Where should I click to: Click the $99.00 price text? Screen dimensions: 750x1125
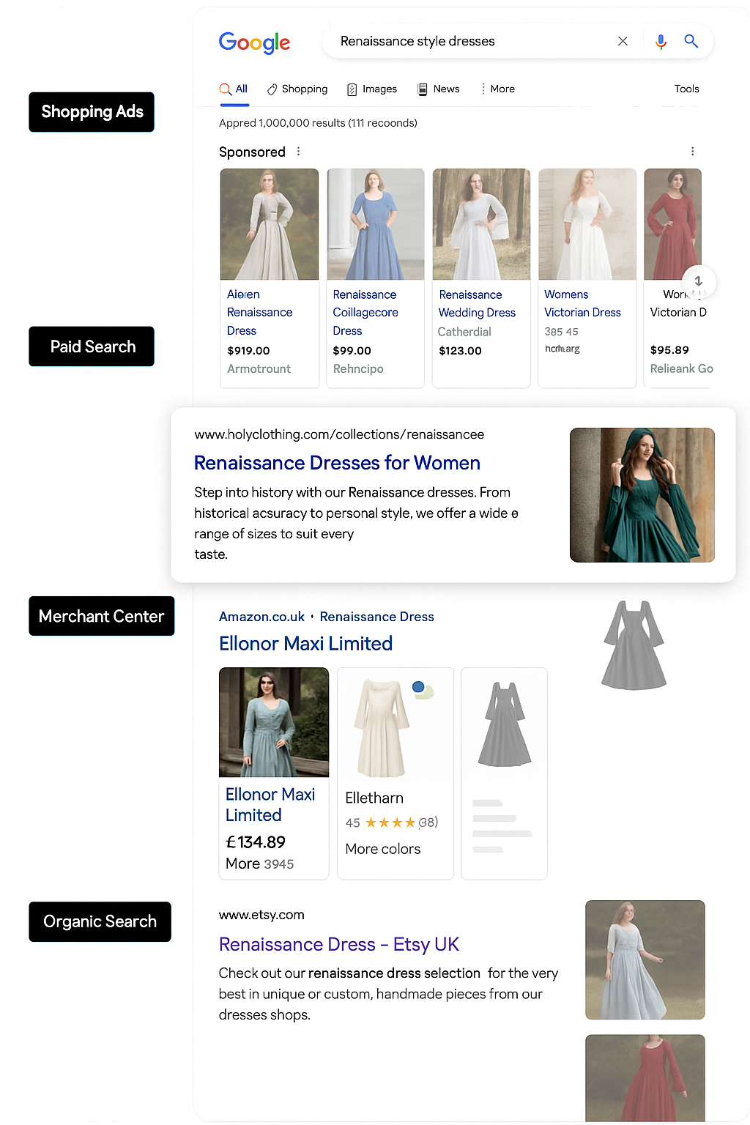(x=352, y=351)
